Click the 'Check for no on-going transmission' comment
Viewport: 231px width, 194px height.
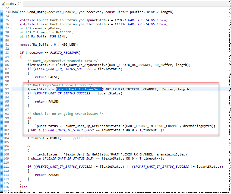65,114
